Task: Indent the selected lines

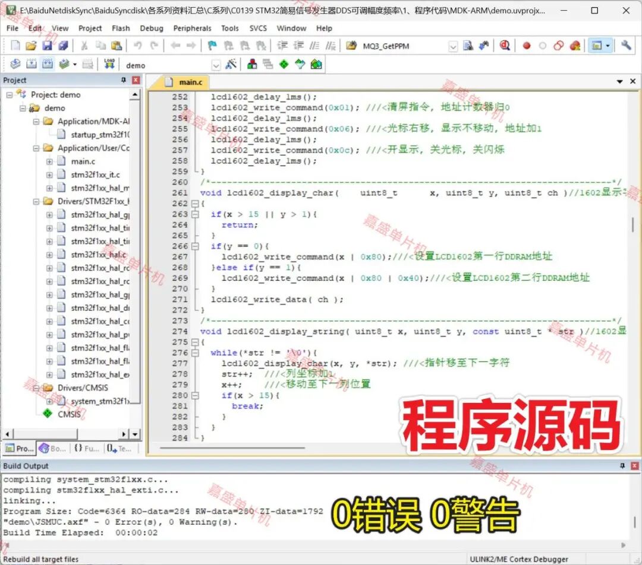Action: [x=282, y=45]
